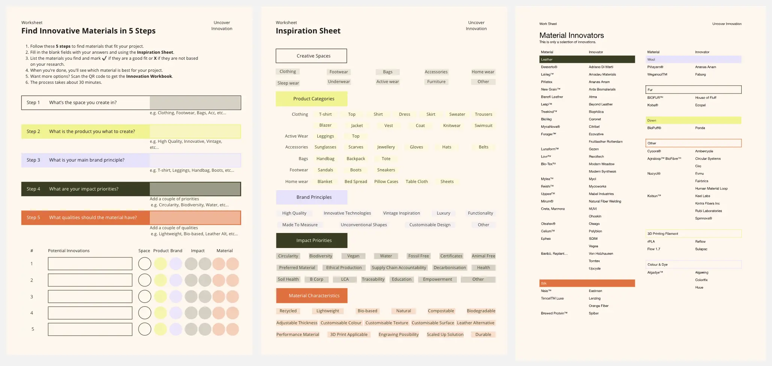The image size is (772, 366).
Task: Select the Footwear tag under Creative Spaces
Action: click(339, 72)
